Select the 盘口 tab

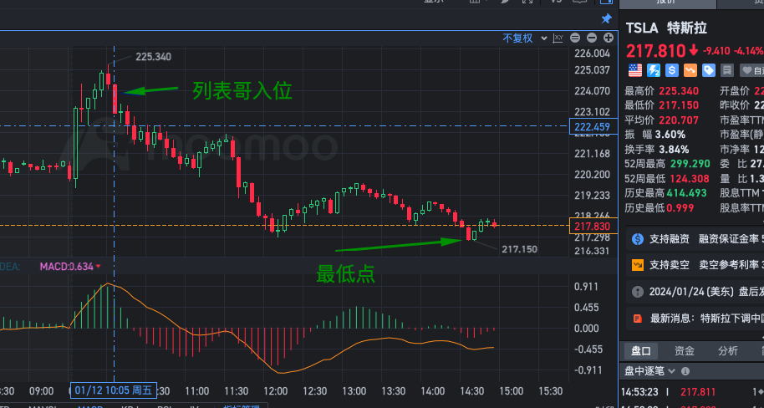click(641, 350)
